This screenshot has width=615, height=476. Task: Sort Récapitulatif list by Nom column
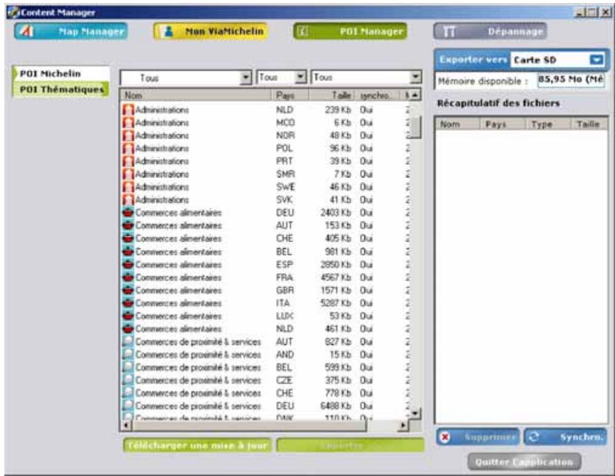coord(458,124)
